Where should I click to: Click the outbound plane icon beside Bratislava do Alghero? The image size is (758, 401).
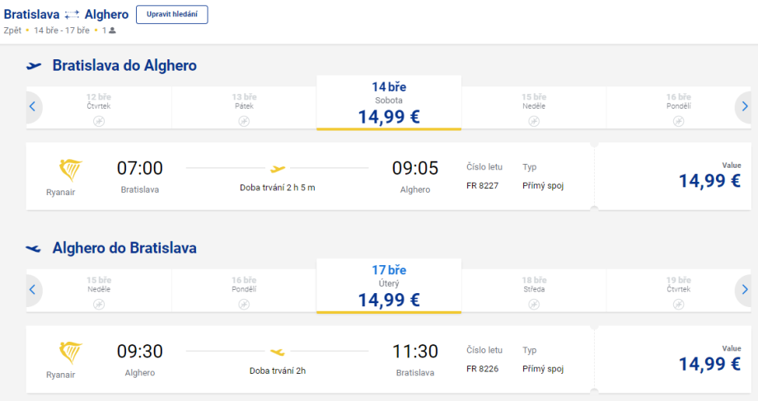tap(34, 66)
